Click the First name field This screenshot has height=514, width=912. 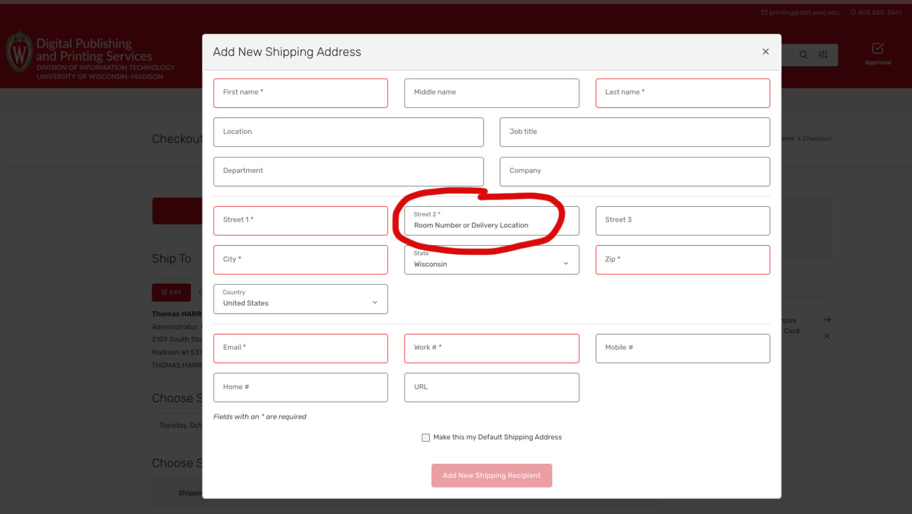pyautogui.click(x=300, y=93)
